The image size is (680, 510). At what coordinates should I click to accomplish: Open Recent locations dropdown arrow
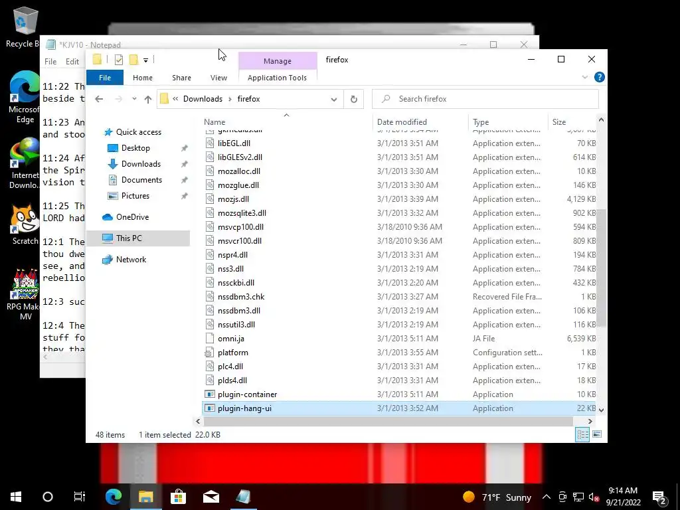click(x=134, y=99)
